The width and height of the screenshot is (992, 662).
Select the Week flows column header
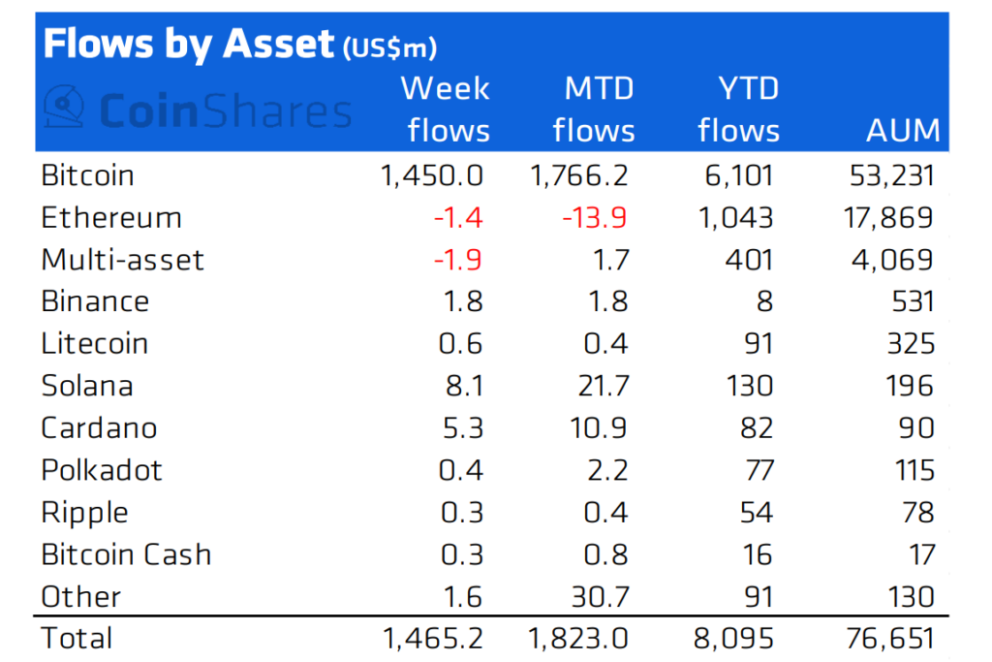[x=446, y=109]
